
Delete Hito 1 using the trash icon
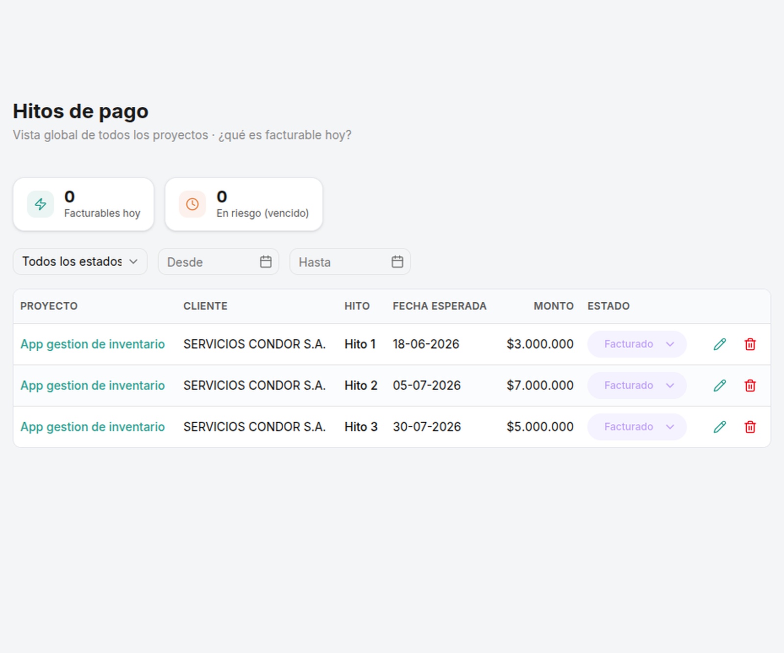[x=750, y=344]
